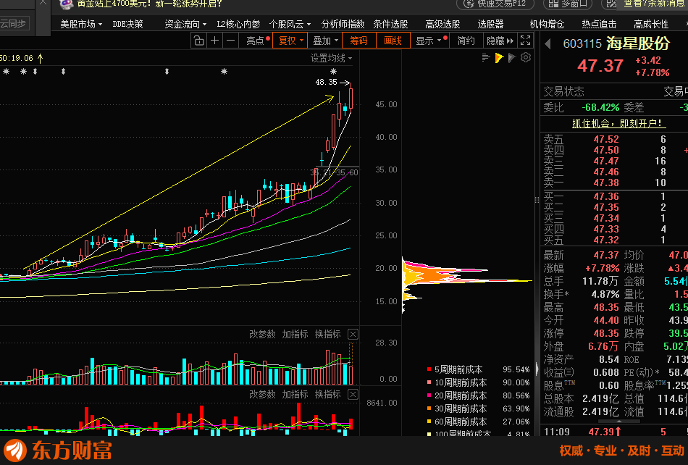Screen dimensions: 688x465
Task: Open 机构增仓 menu item
Action: tap(547, 24)
